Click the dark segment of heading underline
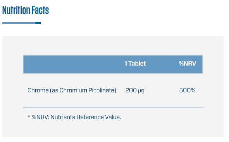Viewport: 229px width, 142px height. tap(38, 23)
